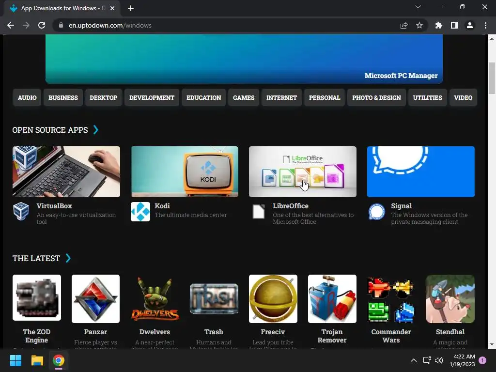
Task: Open the Business category
Action: pos(63,98)
